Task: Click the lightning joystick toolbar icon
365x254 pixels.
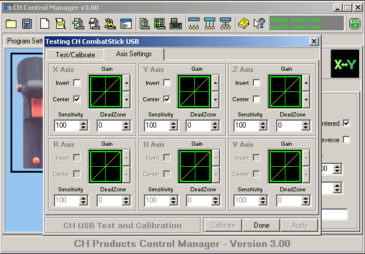Action: (110, 23)
